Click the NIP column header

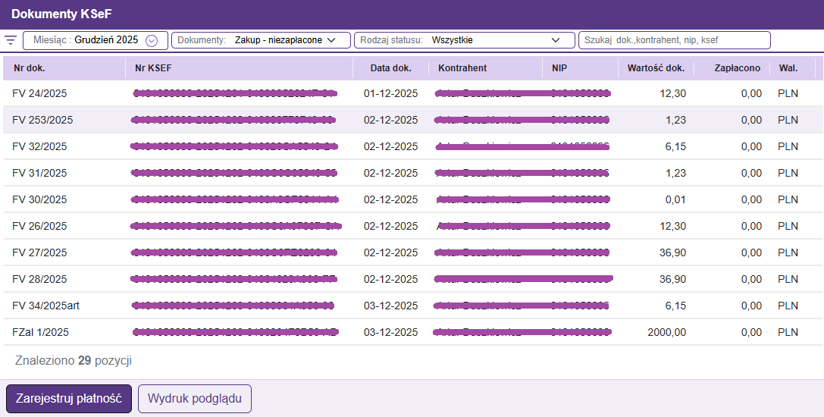pyautogui.click(x=559, y=68)
